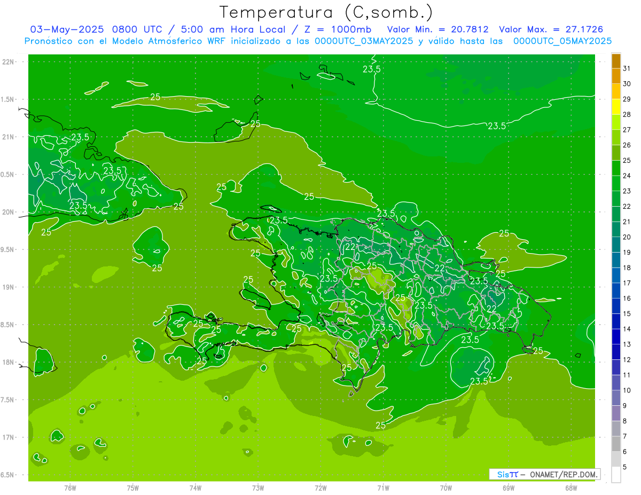
Task: Pick the color bar segment between 20 and 21
Action: coord(616,230)
